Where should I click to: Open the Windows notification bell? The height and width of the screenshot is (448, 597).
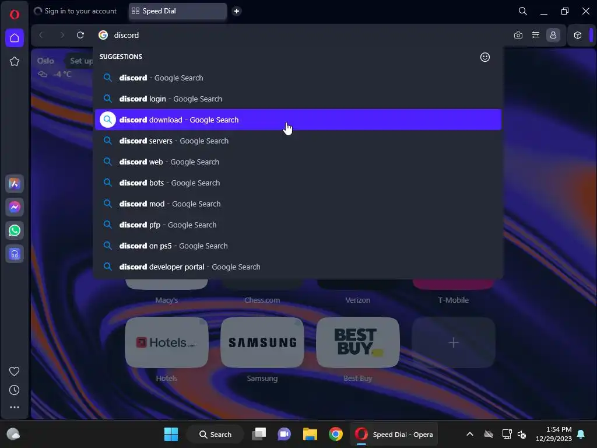[x=581, y=434]
